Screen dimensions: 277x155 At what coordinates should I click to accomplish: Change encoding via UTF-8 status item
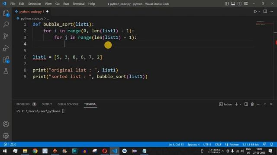tap(207, 145)
